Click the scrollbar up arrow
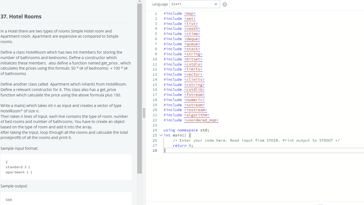The width and height of the screenshot is (364, 205). click(x=139, y=2)
